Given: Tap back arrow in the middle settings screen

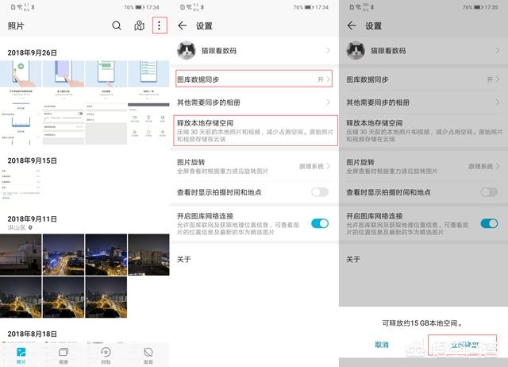Looking at the screenshot, I should coord(182,26).
